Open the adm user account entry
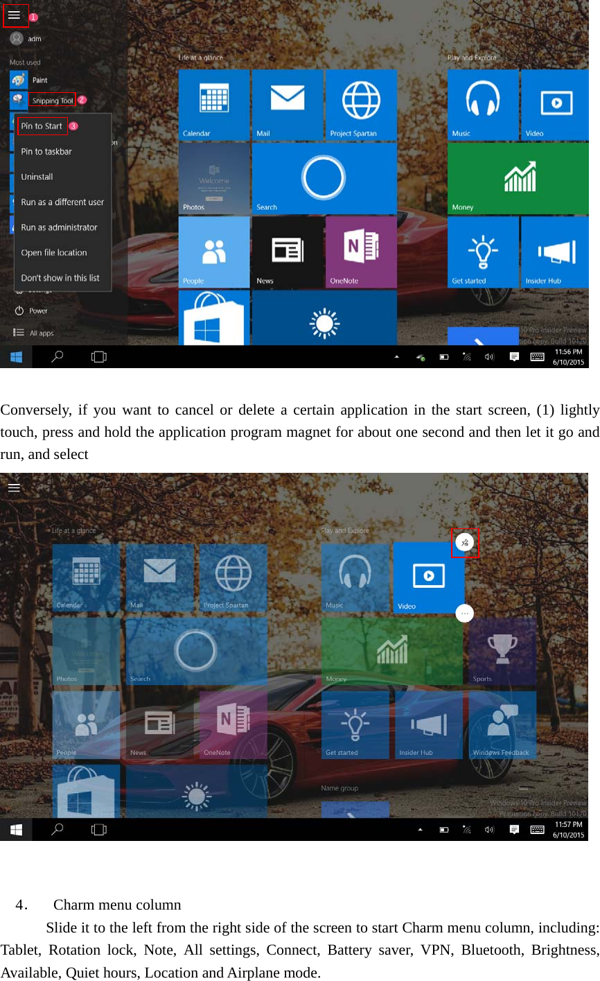Viewport: 600px width, 981px height. coord(26,39)
